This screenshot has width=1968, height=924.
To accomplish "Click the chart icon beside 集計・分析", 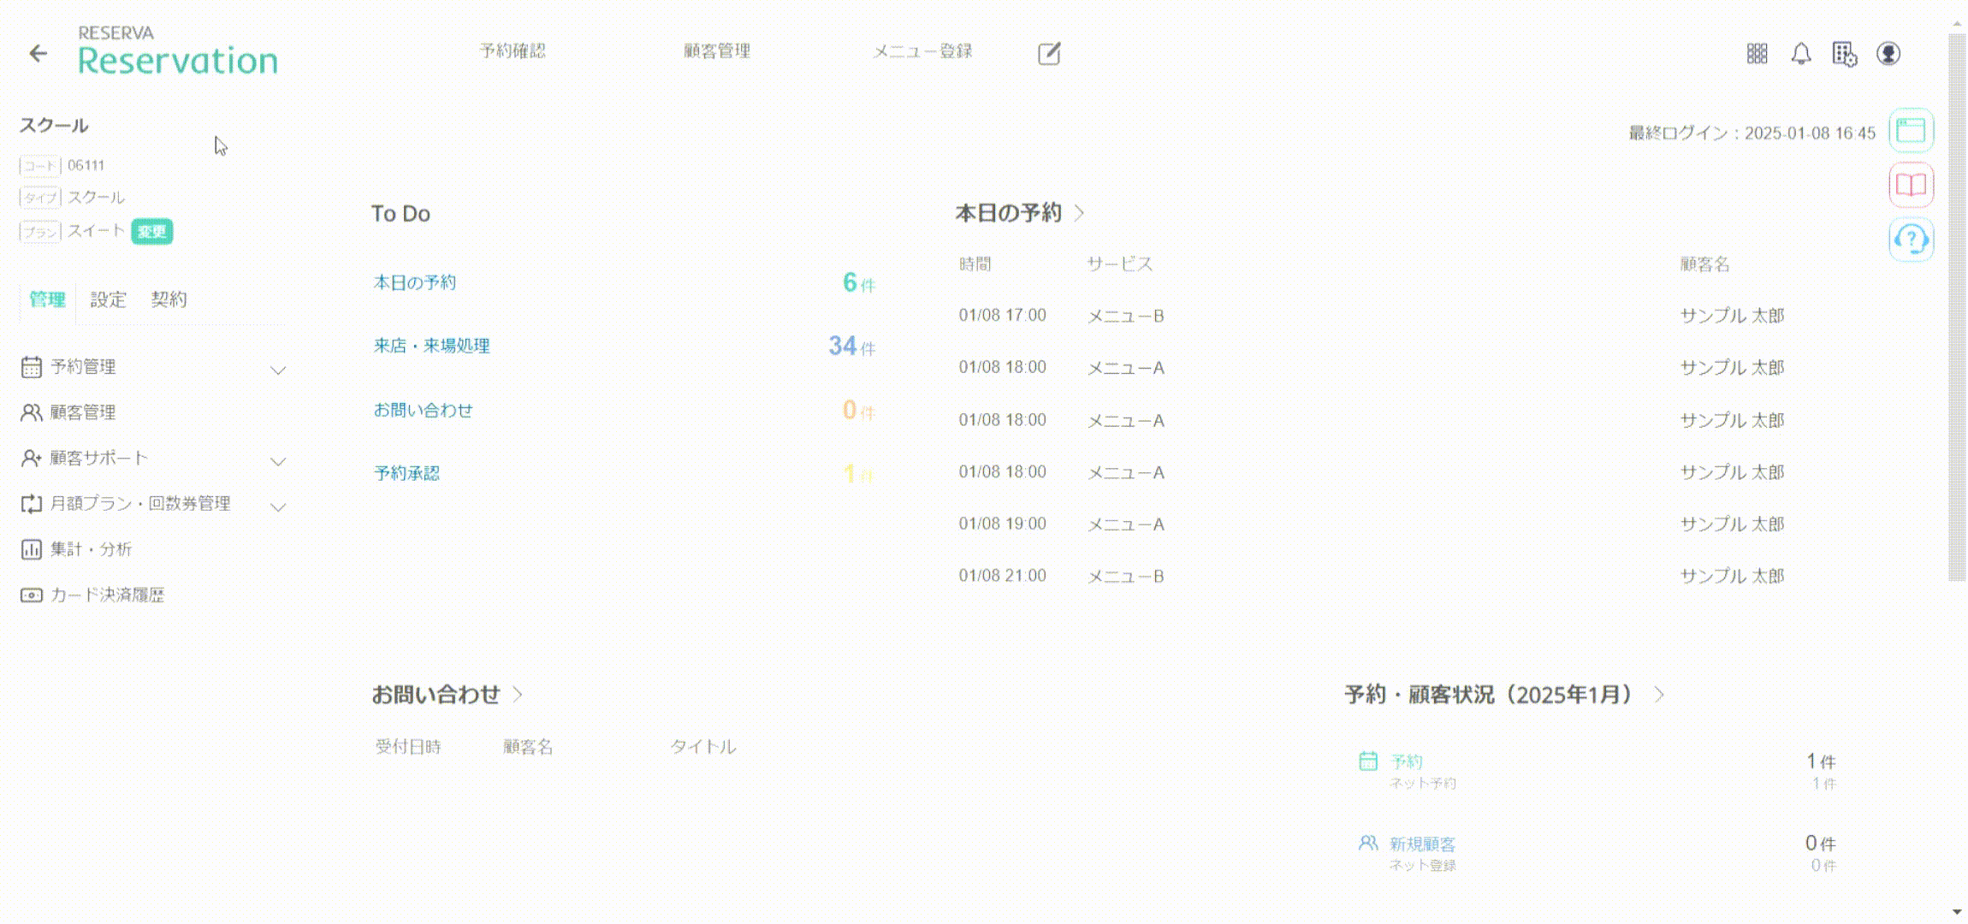I will pos(31,549).
